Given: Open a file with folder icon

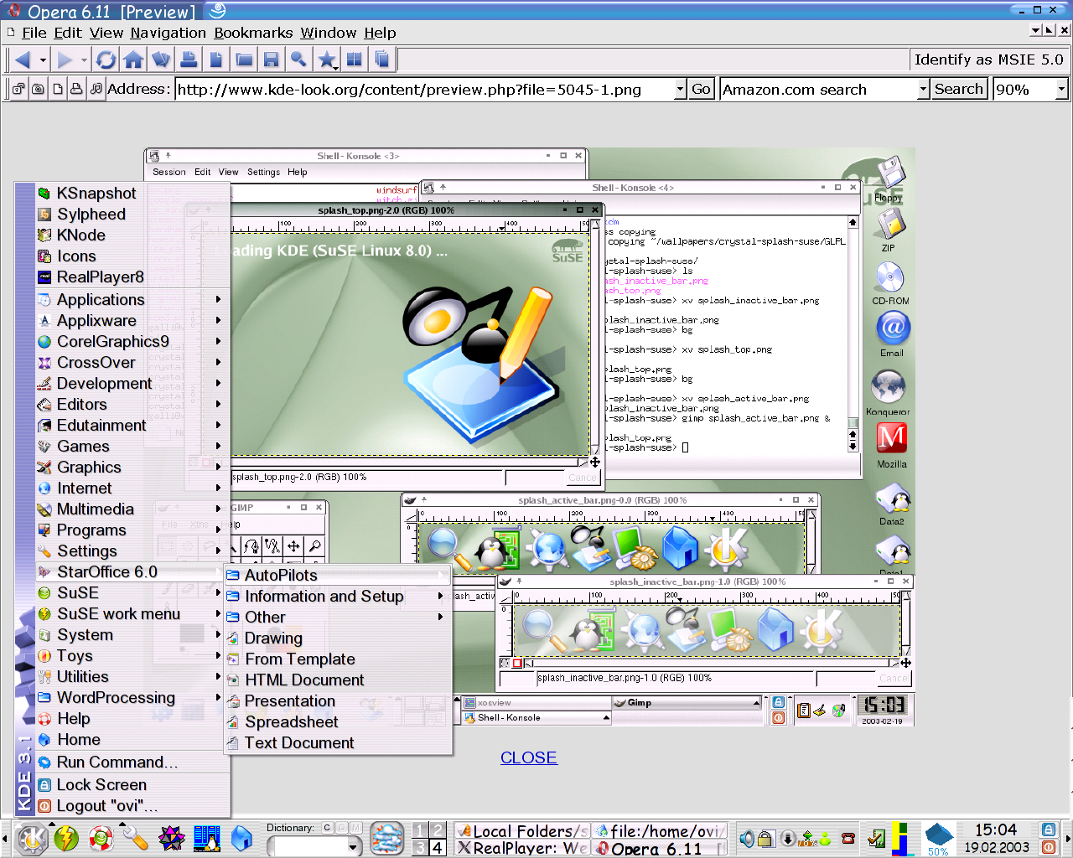Looking at the screenshot, I should click(244, 59).
